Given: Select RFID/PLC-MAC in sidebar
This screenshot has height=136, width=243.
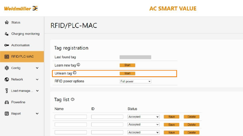Looking at the screenshot, I should [x=22, y=56].
